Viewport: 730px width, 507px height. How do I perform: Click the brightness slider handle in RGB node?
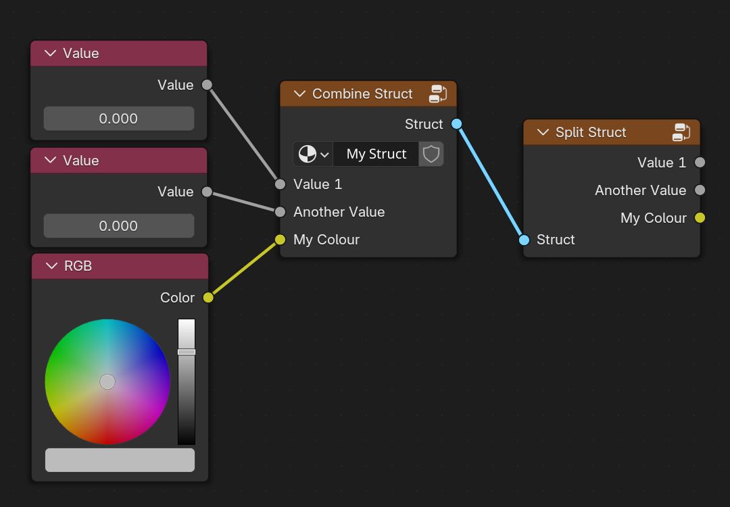(x=187, y=352)
